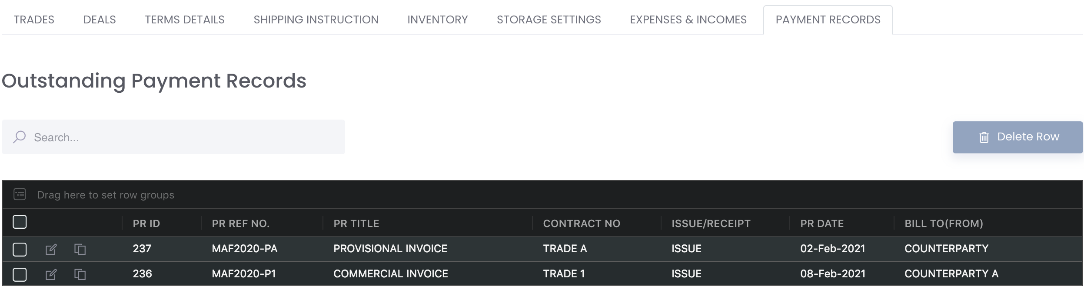Click edit icon for PR 236 row
The image size is (1084, 286).
pyautogui.click(x=51, y=274)
